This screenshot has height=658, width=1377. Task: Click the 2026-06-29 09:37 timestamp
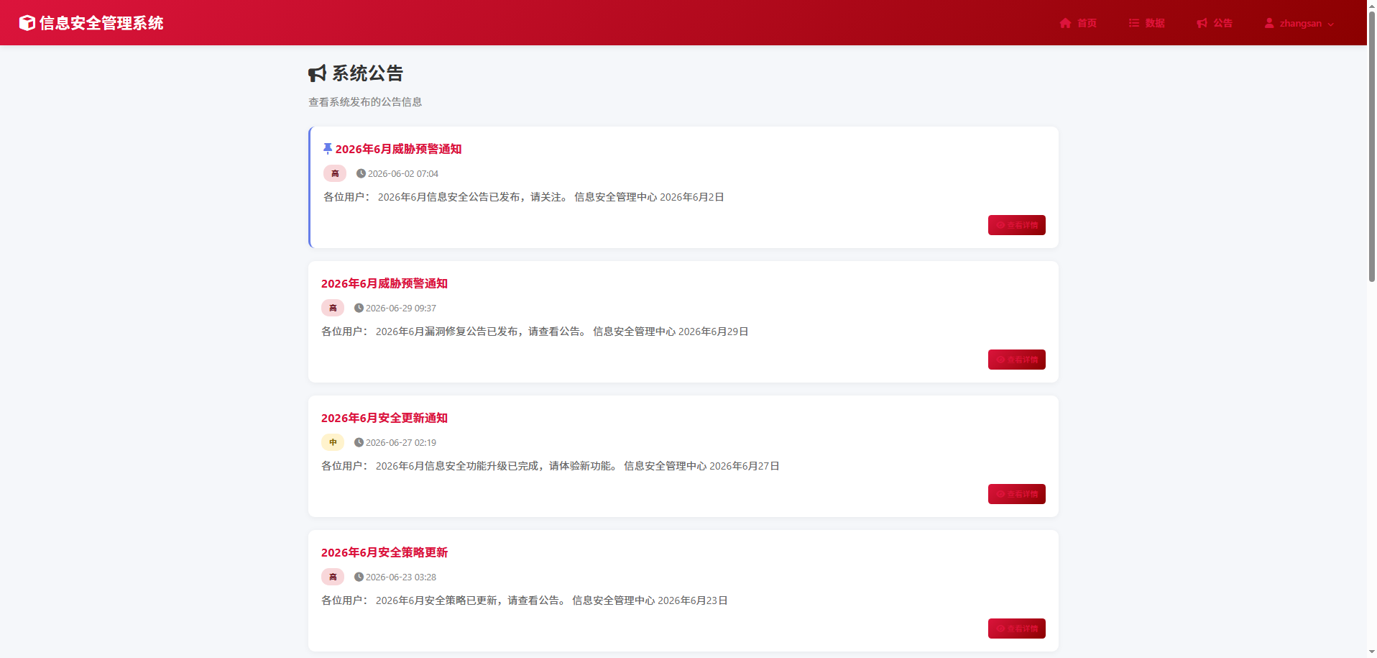coord(401,308)
